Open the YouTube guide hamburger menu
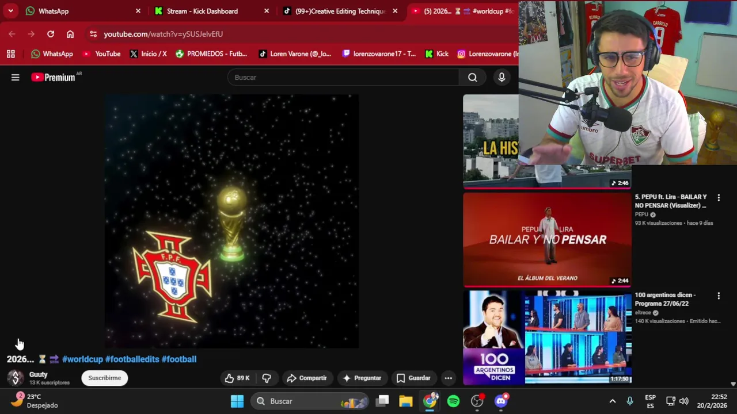This screenshot has width=737, height=414. coord(16,77)
